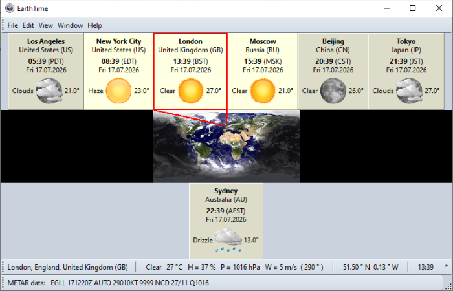Click Sydney time 22:39 (AEST)
The width and height of the screenshot is (453, 291).
(x=226, y=211)
